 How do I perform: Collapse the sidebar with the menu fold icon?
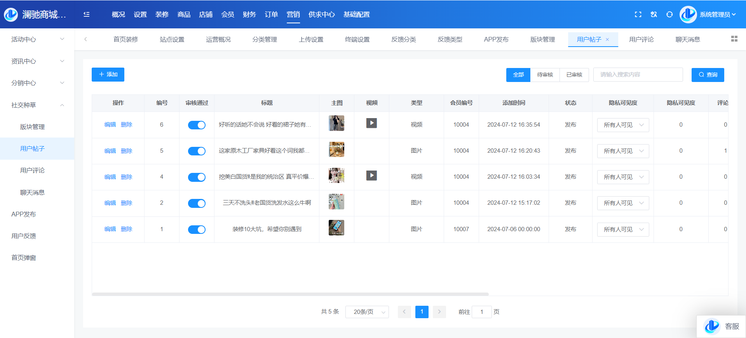pyautogui.click(x=86, y=14)
